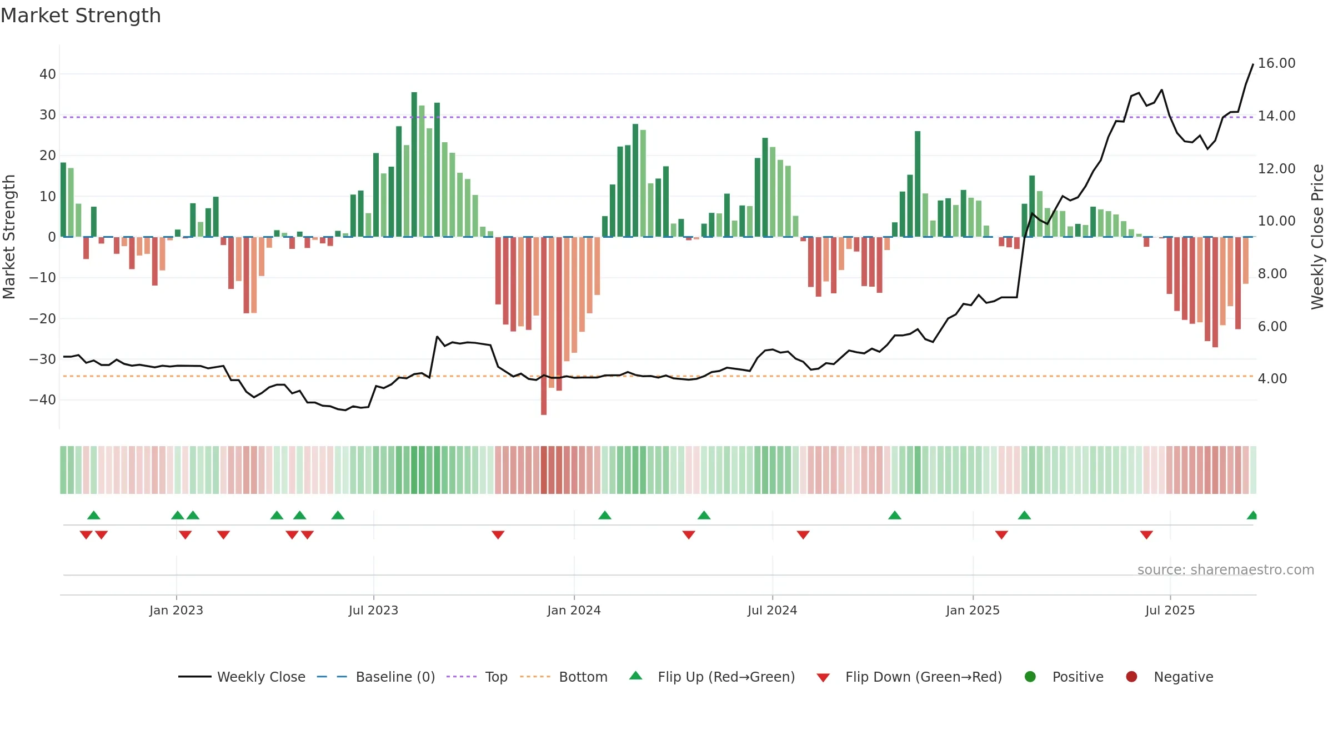Toggle the 'Positive' legend label
This screenshot has width=1333, height=750.
point(1078,677)
